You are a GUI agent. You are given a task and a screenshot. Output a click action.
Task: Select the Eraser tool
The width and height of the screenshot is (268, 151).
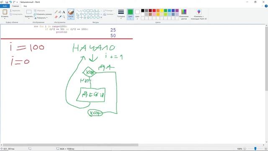tap(56, 17)
